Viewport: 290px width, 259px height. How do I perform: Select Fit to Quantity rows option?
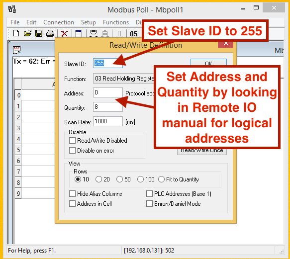pyautogui.click(x=161, y=179)
